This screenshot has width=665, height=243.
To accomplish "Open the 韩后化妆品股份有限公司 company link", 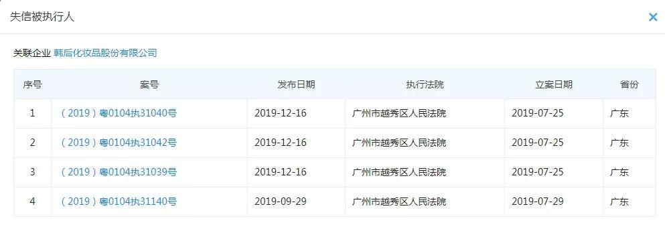I will click(106, 53).
